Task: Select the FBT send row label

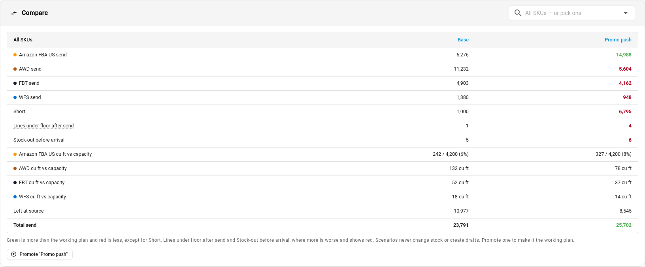Action: point(29,83)
